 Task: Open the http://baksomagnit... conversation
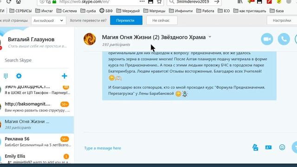(37, 107)
